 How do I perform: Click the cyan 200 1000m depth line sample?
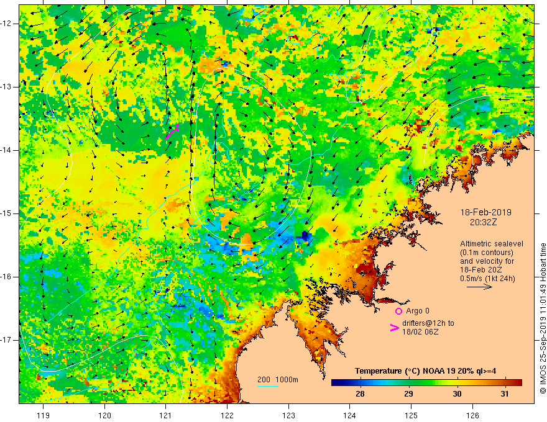267,386
